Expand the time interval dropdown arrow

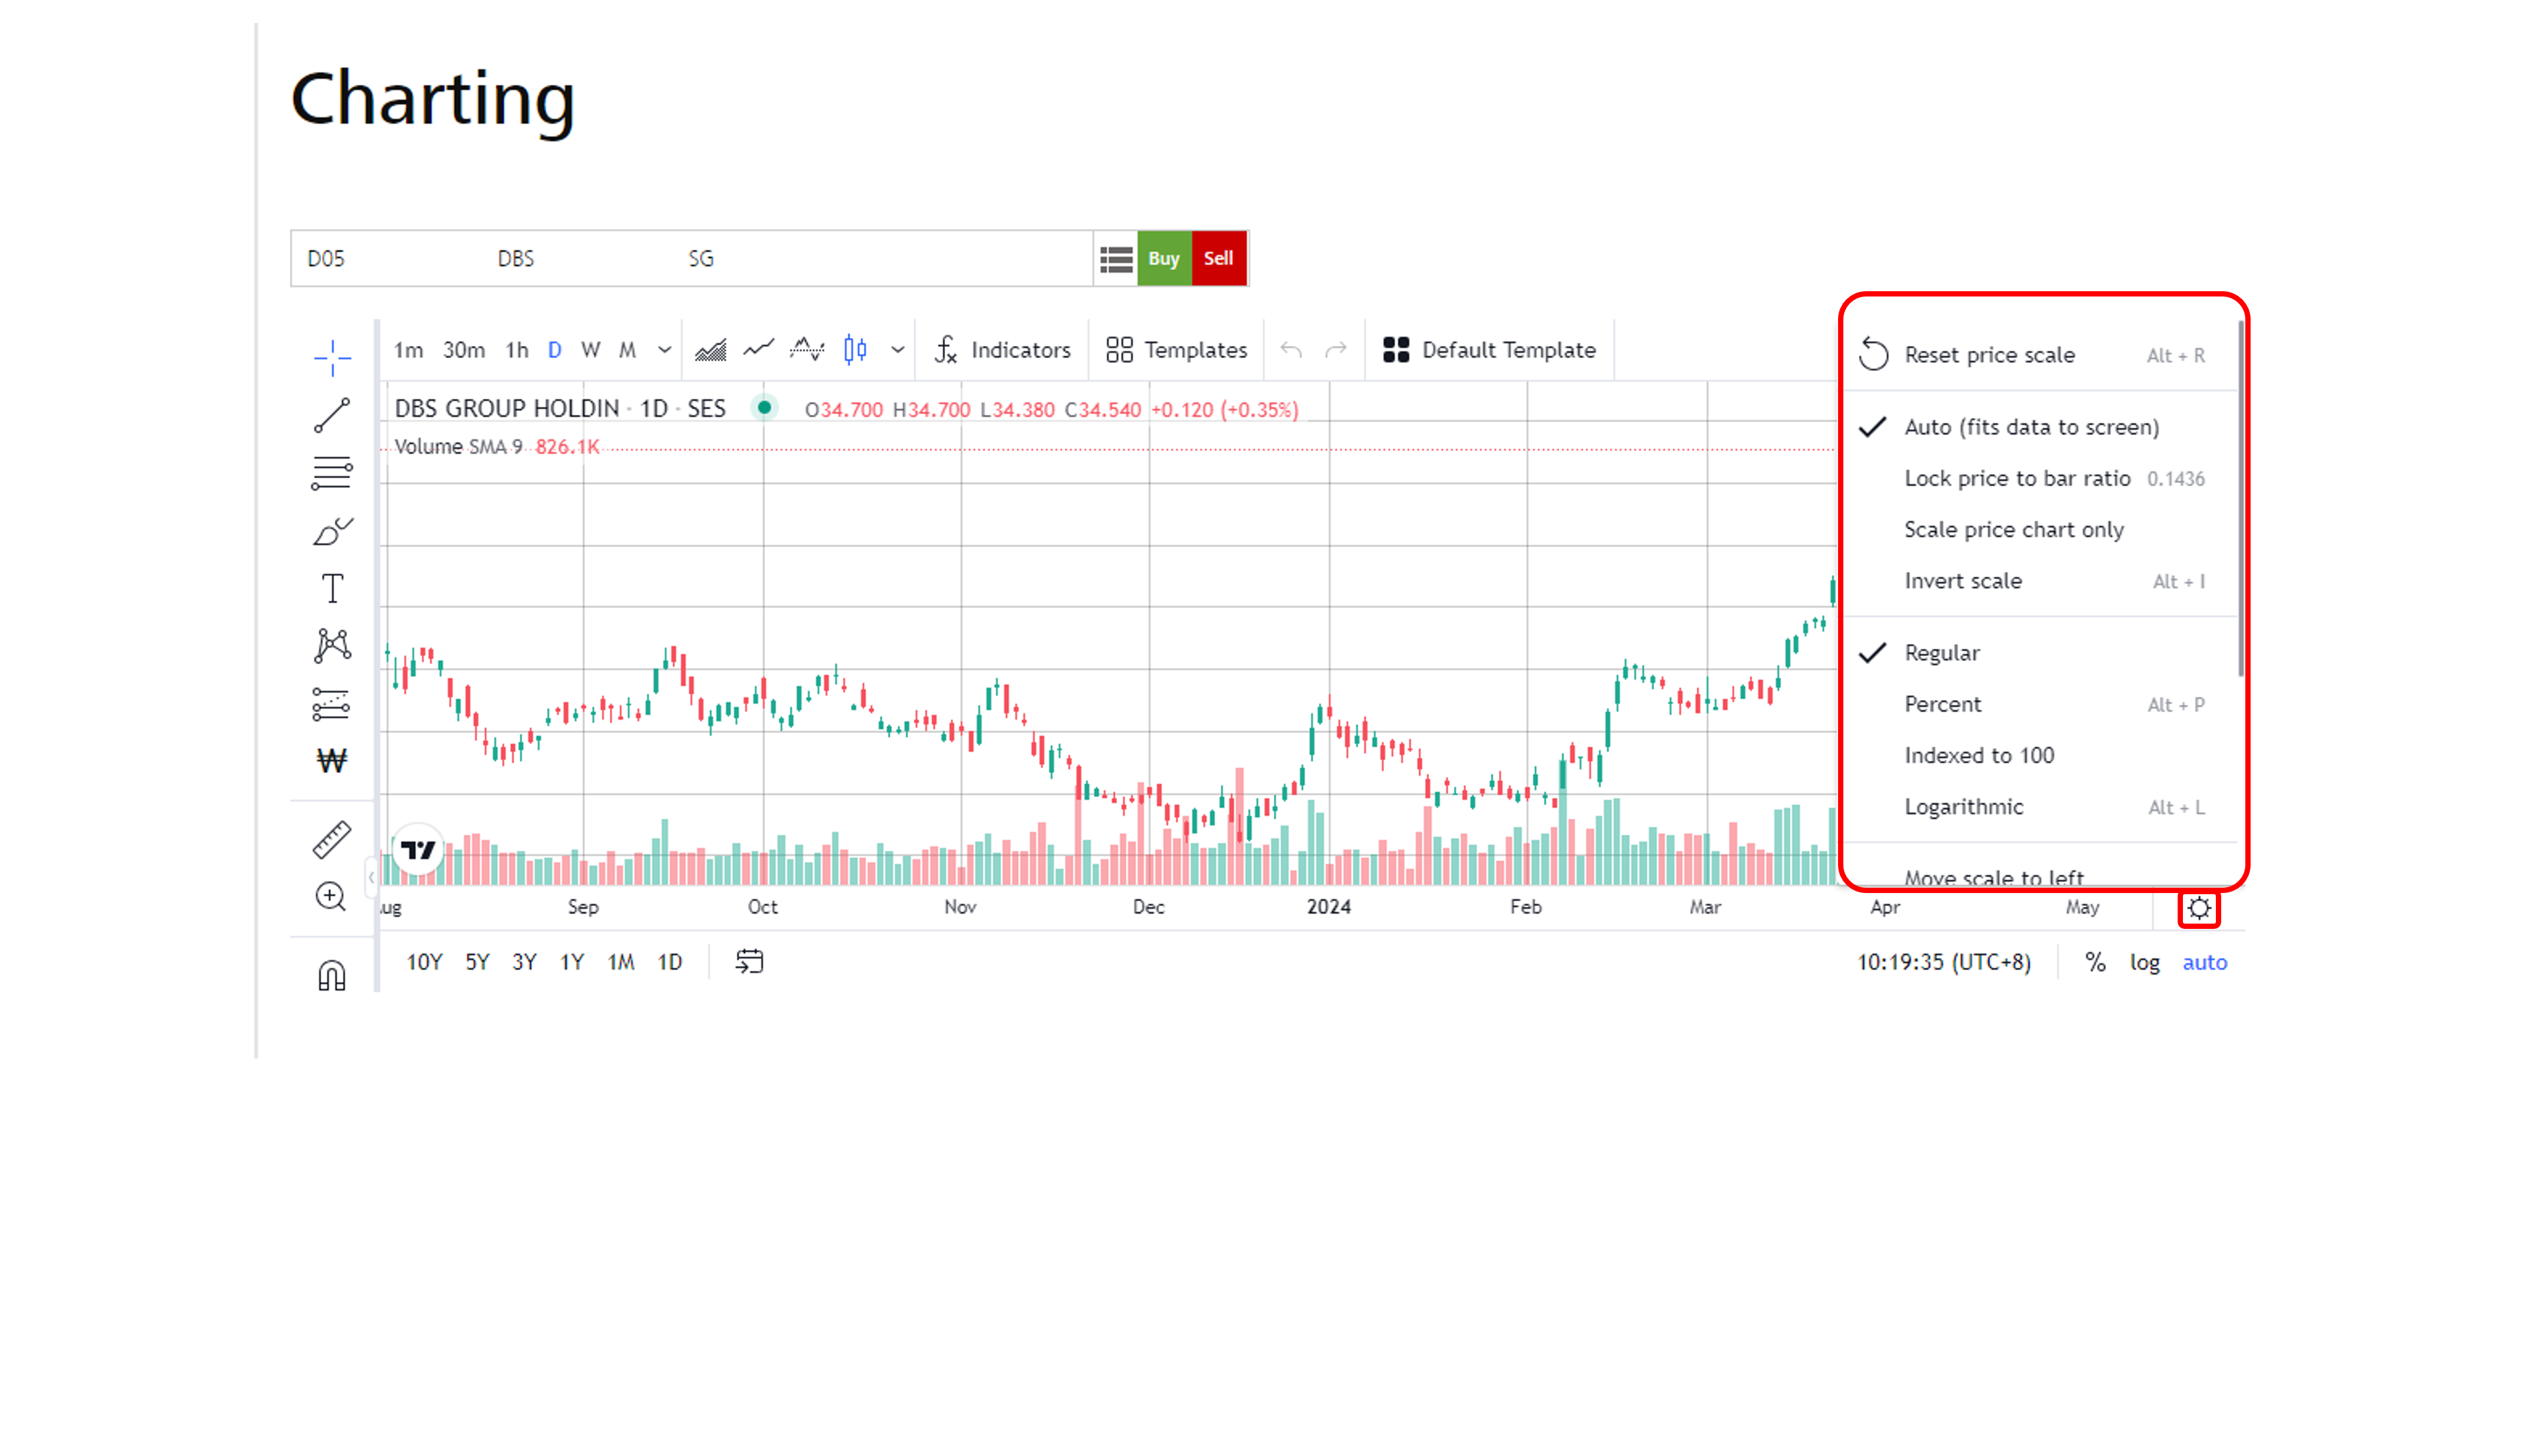pos(664,350)
